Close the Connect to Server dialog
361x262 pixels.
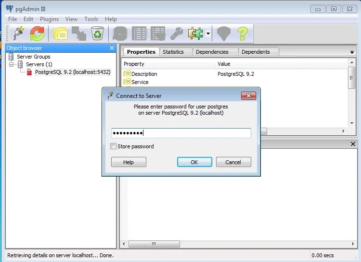coord(248,95)
